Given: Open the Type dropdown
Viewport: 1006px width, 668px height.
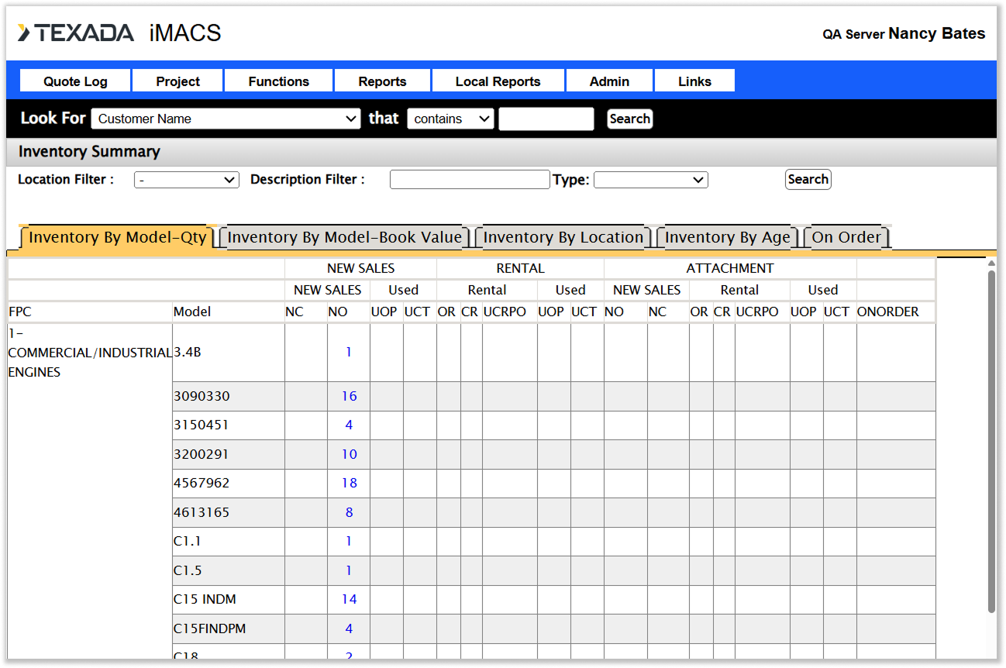Looking at the screenshot, I should pos(650,180).
